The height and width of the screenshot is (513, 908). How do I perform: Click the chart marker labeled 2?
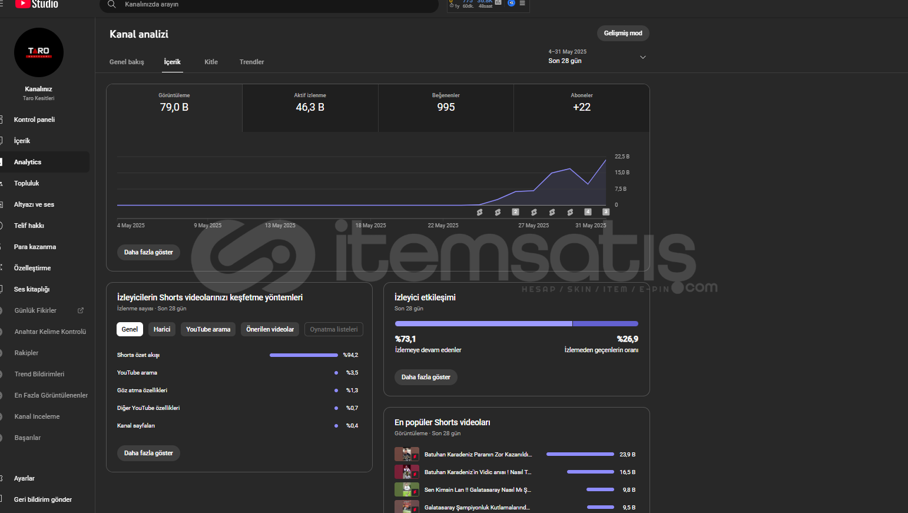click(515, 212)
